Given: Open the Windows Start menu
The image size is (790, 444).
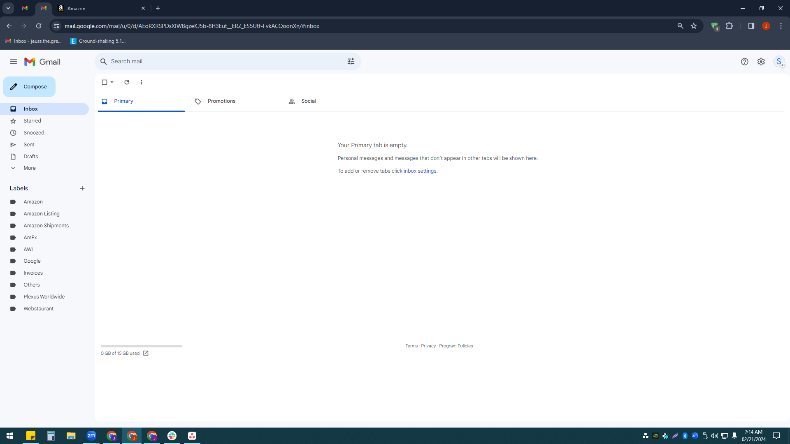Looking at the screenshot, I should point(10,436).
